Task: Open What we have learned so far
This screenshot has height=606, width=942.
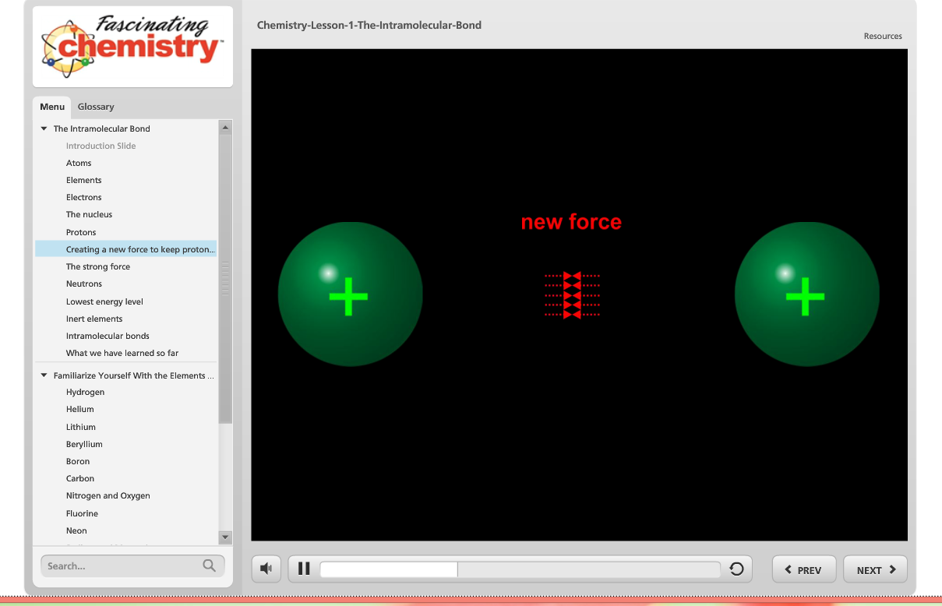Action: click(x=122, y=353)
